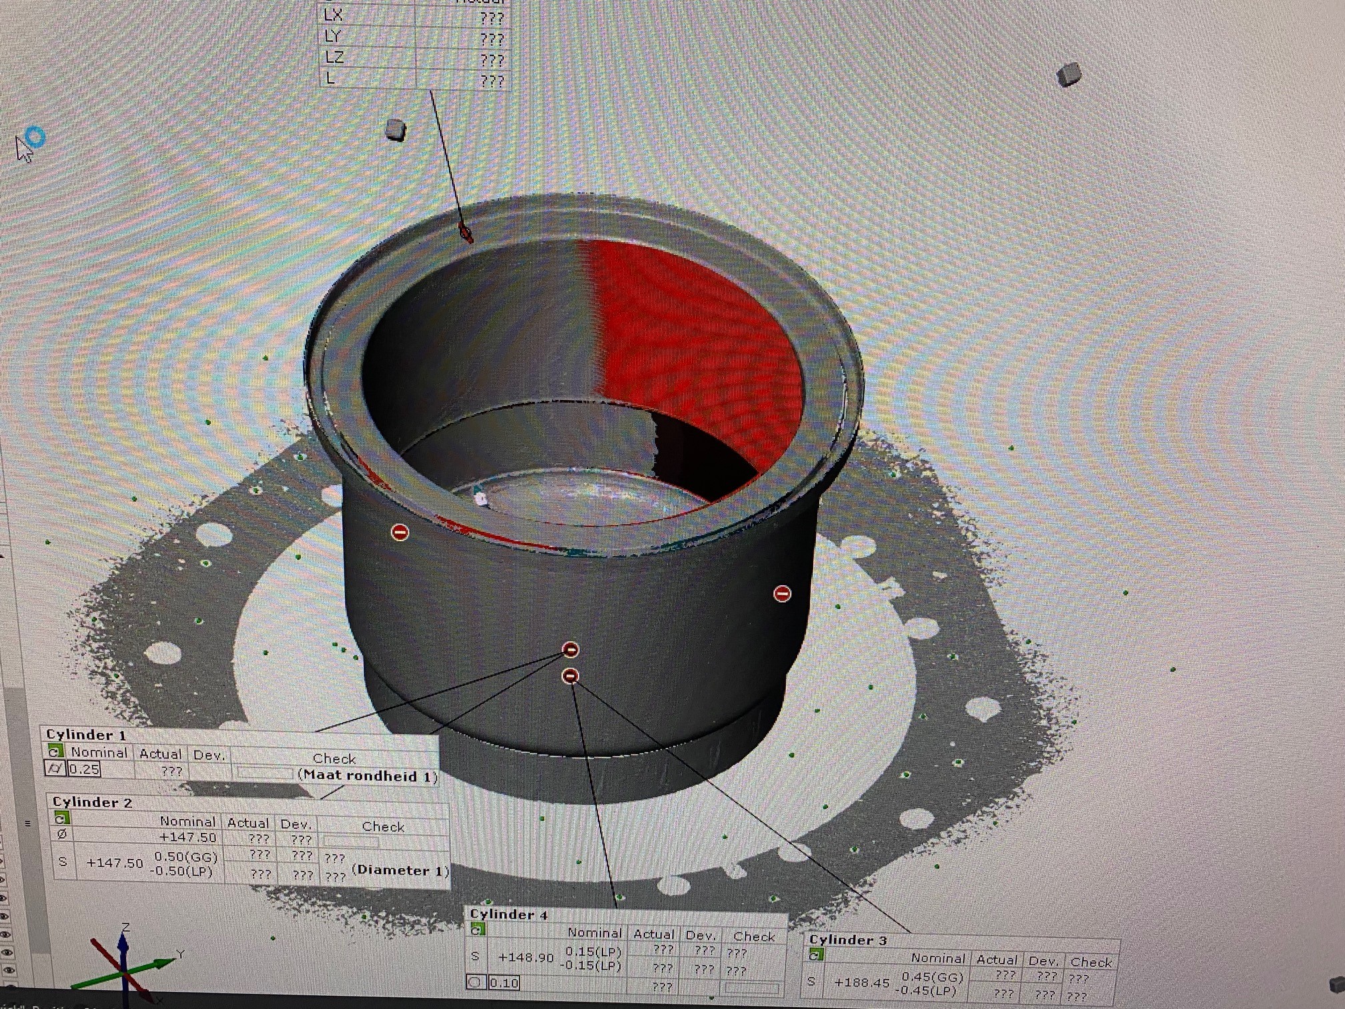1345x1009 pixels.
Task: Select the gray reference cube near the LX/LY/LZ label
Action: 396,129
